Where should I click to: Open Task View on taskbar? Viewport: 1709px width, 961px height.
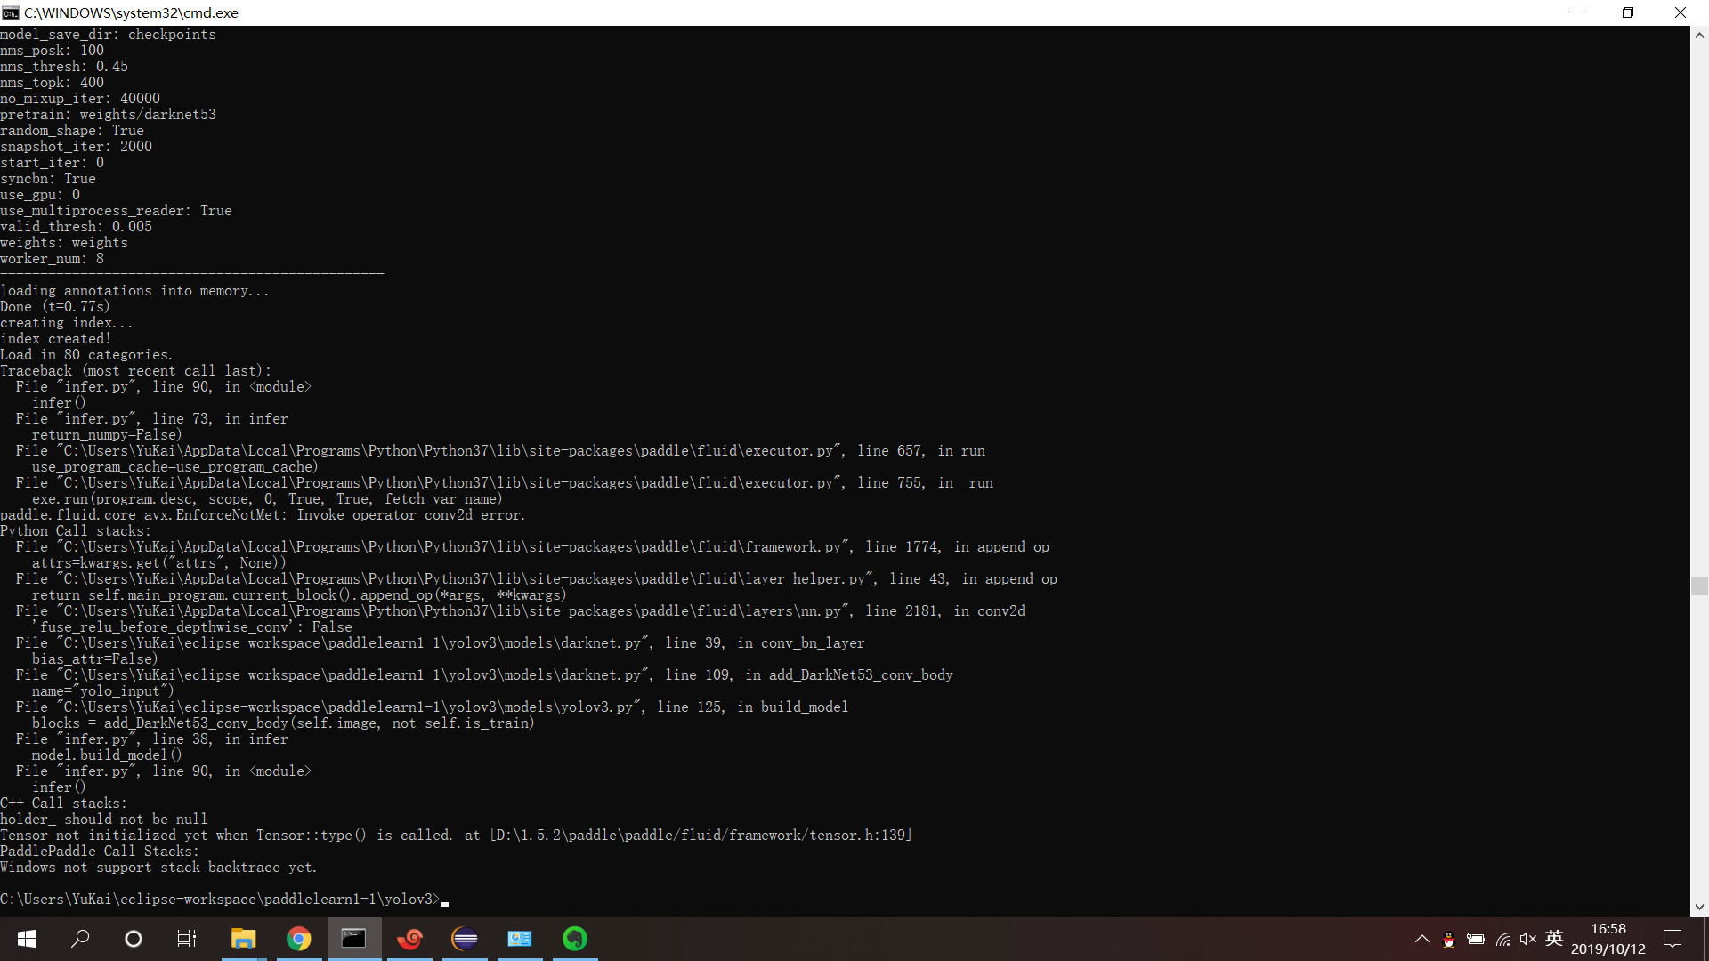tap(187, 939)
